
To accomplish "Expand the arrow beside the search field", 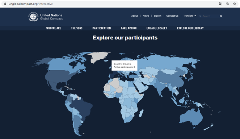I will 200,16.
